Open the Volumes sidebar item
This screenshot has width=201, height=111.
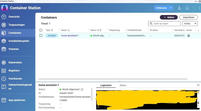pos(14,49)
